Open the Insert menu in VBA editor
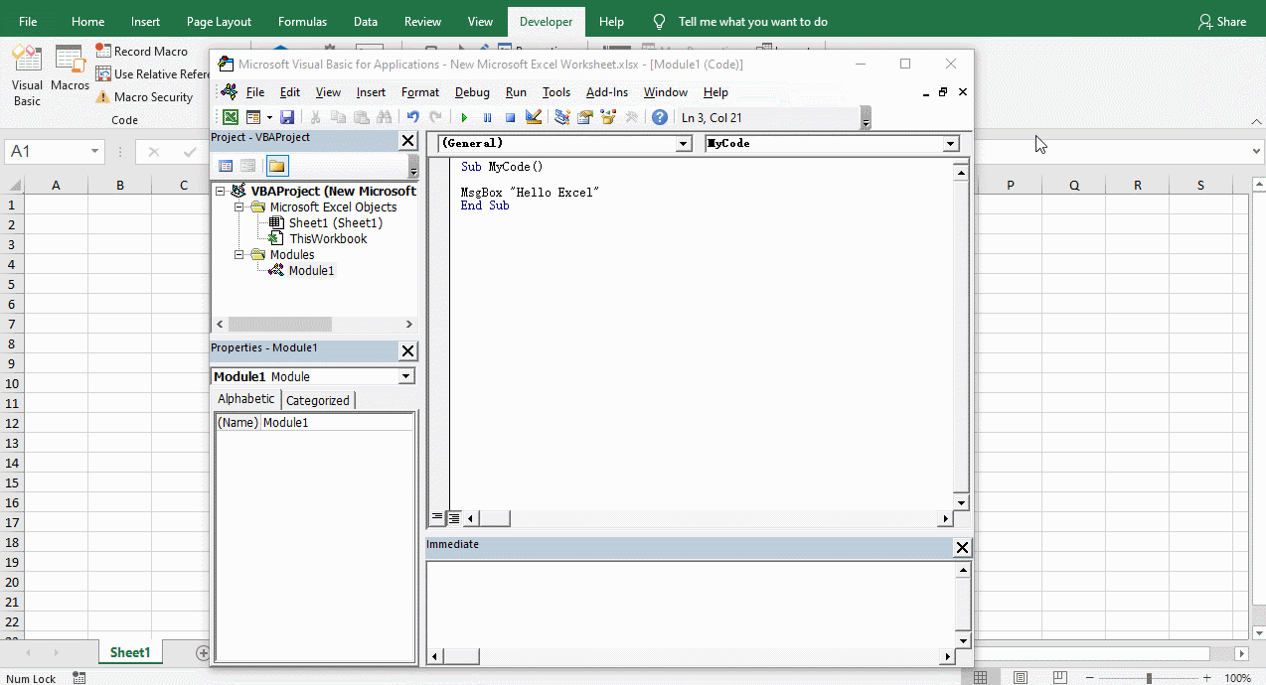This screenshot has width=1266, height=685. pos(371,92)
